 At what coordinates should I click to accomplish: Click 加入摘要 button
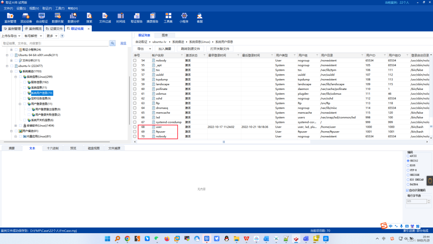pyautogui.click(x=165, y=49)
